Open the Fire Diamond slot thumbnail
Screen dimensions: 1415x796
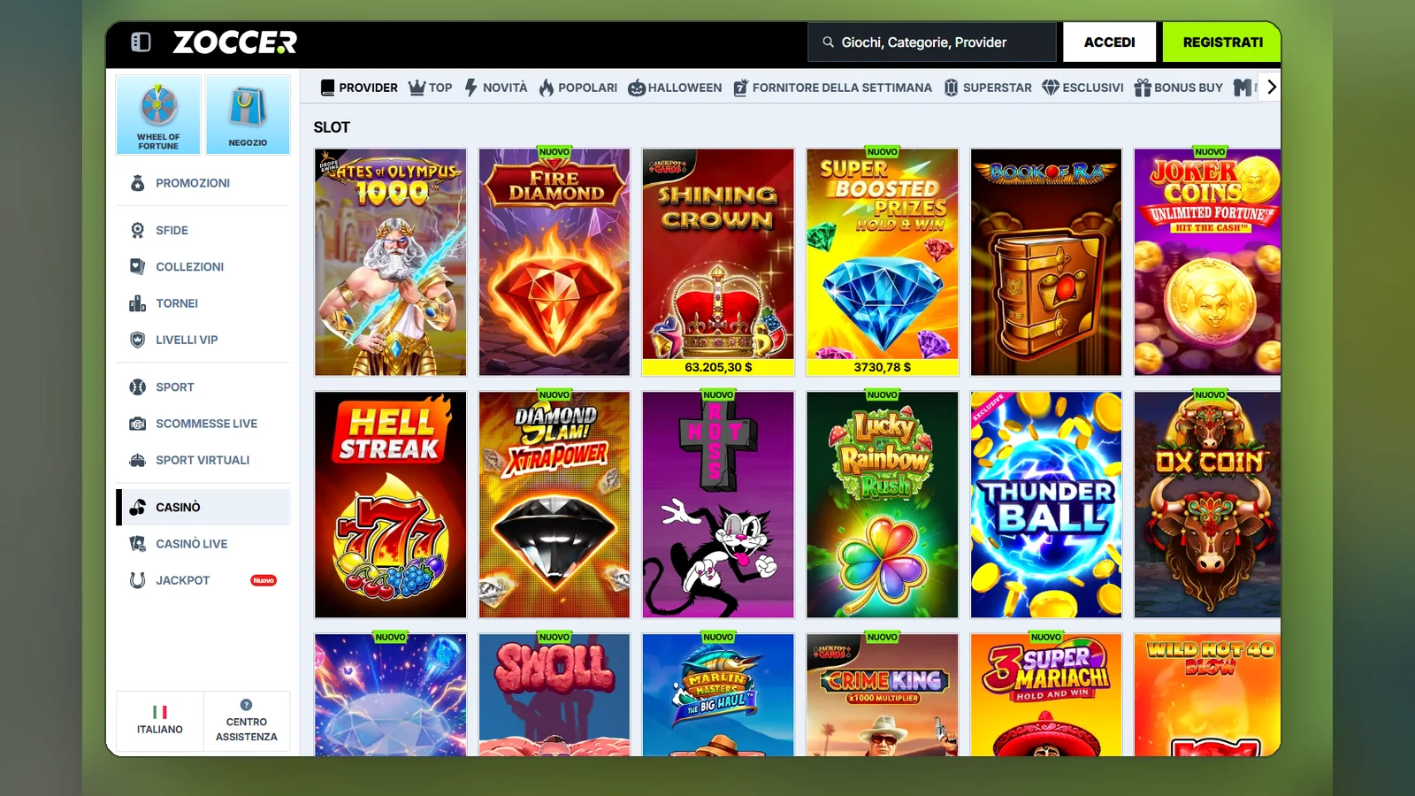555,262
